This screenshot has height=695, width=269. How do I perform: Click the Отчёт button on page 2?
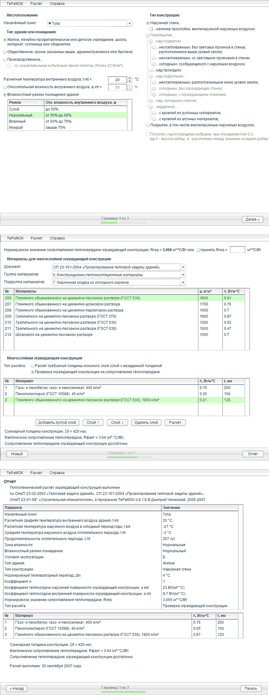click(253, 454)
